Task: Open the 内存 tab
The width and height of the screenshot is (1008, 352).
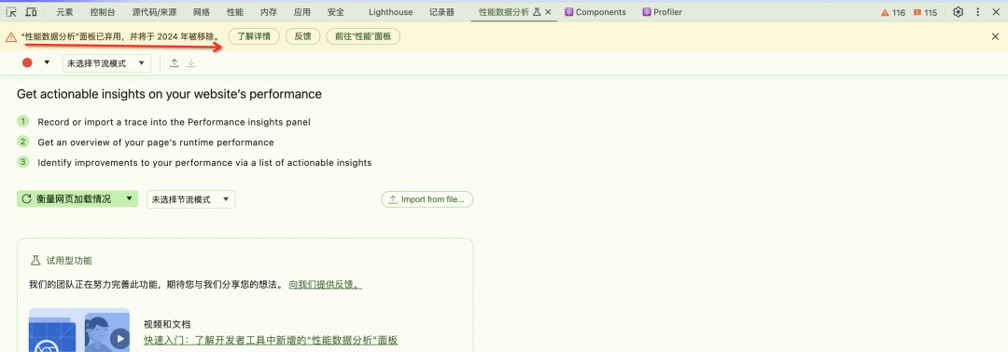Action: pos(269,12)
